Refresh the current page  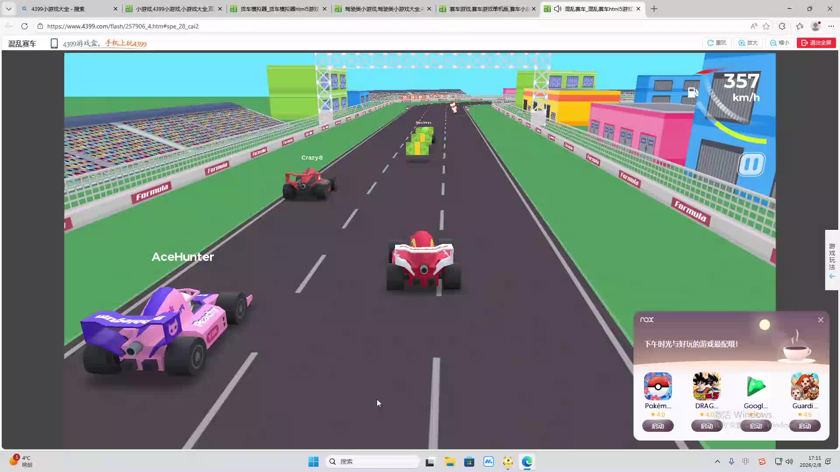click(24, 26)
